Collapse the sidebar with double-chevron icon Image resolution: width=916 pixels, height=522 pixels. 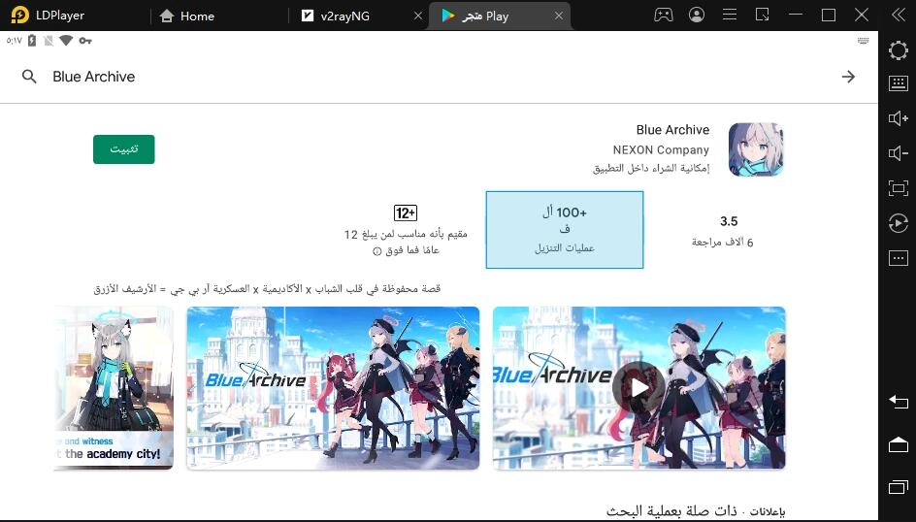pos(899,16)
